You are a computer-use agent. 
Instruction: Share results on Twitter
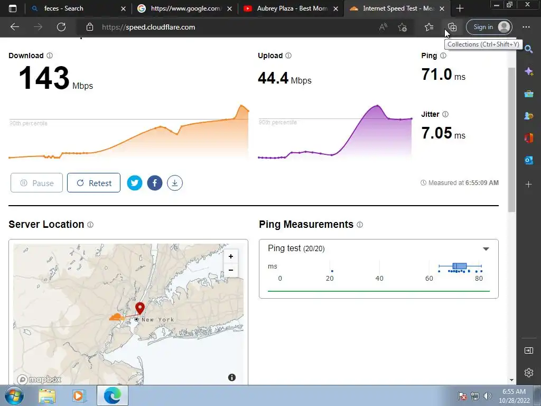[x=135, y=183]
